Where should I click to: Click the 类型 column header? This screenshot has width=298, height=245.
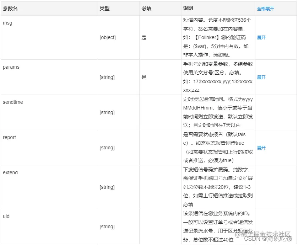[104, 9]
